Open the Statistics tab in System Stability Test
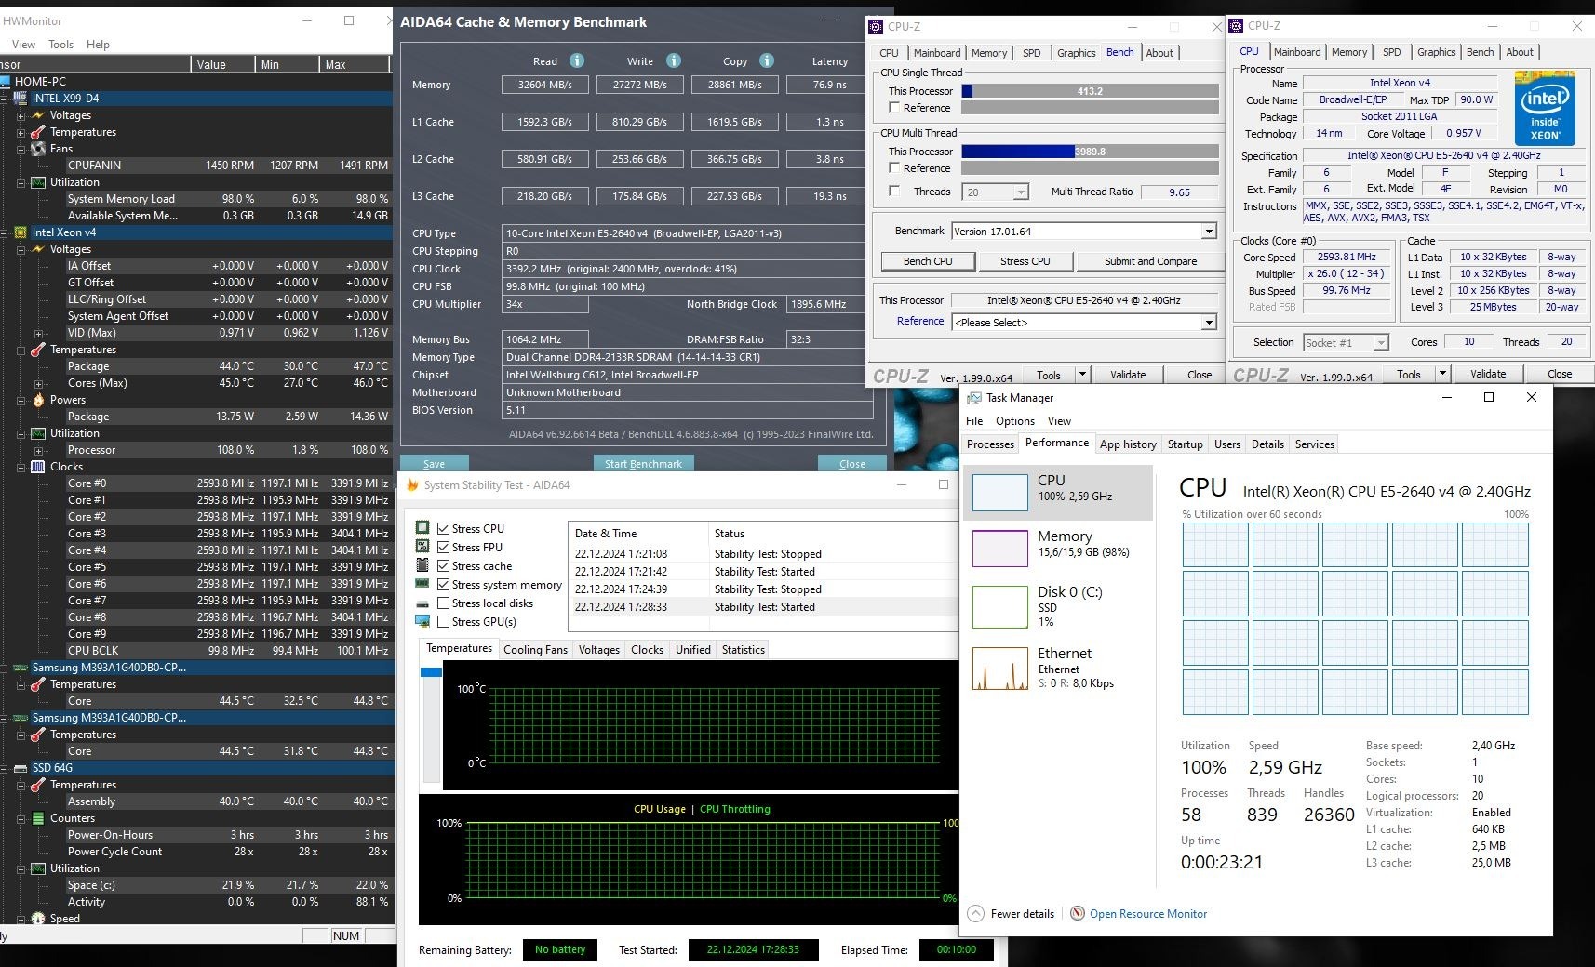1595x967 pixels. 744,650
